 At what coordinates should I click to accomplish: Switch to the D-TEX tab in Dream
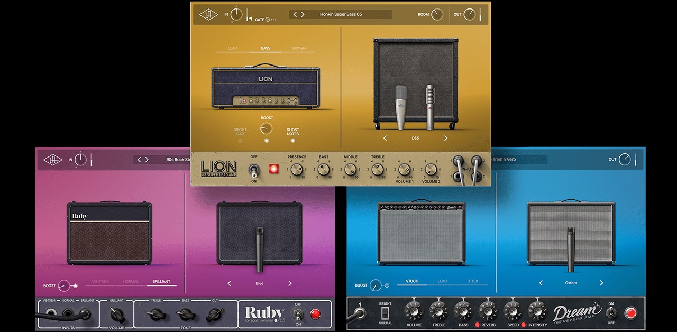(472, 281)
